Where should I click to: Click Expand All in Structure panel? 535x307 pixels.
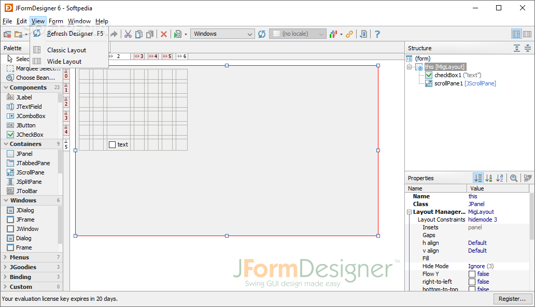point(517,48)
